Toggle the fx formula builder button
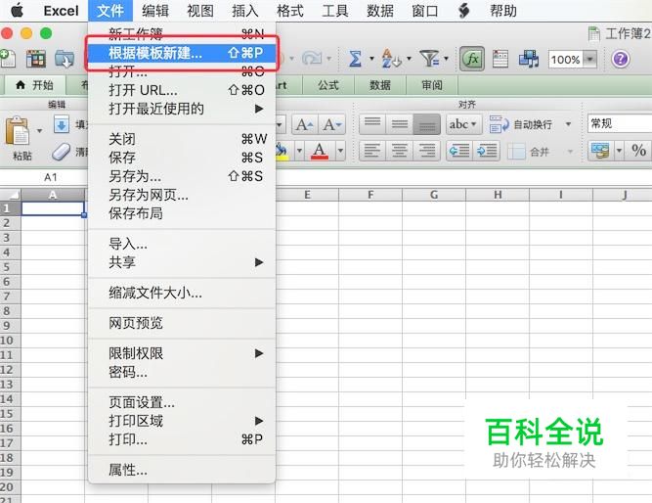Screen dimensions: 652x503 pyautogui.click(x=472, y=59)
